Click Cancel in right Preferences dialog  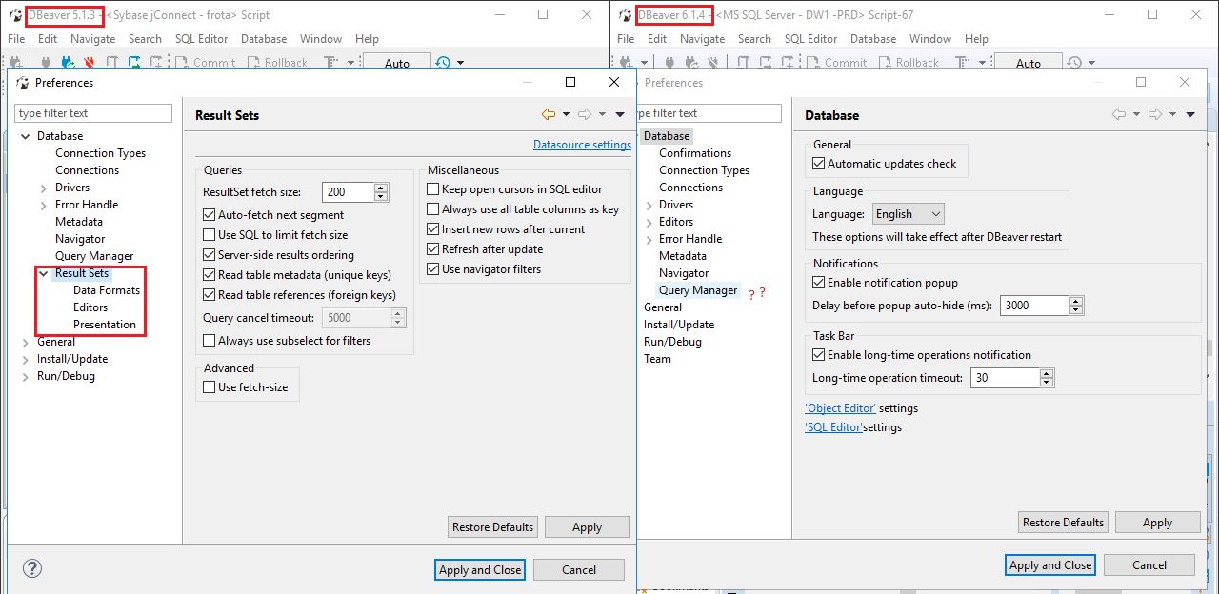click(1149, 564)
